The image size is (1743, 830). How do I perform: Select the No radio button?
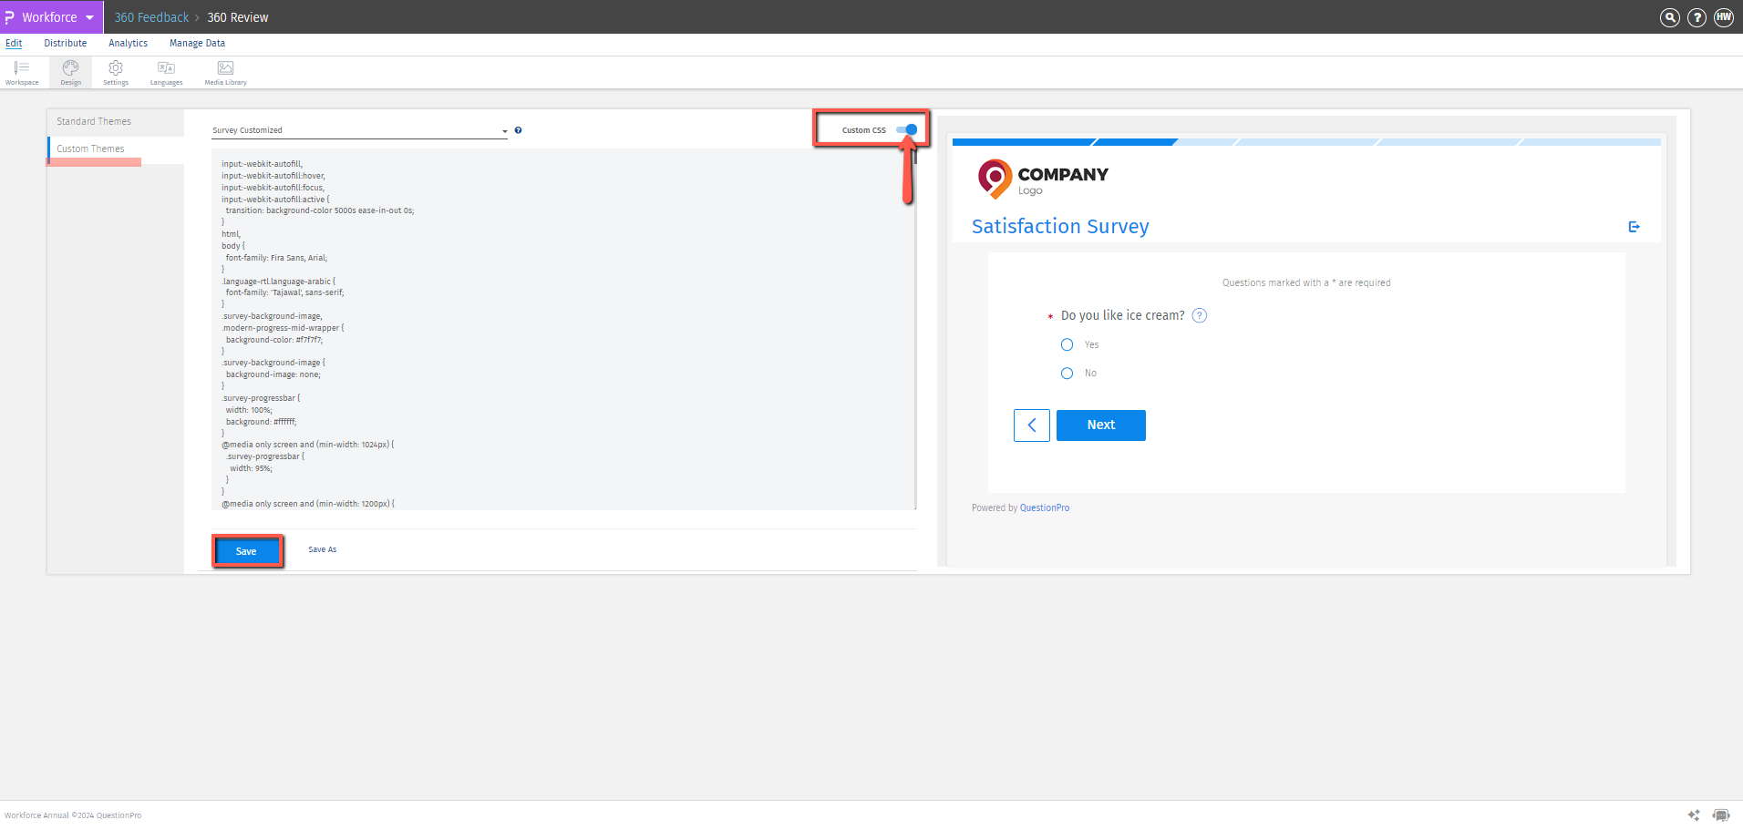pos(1067,373)
